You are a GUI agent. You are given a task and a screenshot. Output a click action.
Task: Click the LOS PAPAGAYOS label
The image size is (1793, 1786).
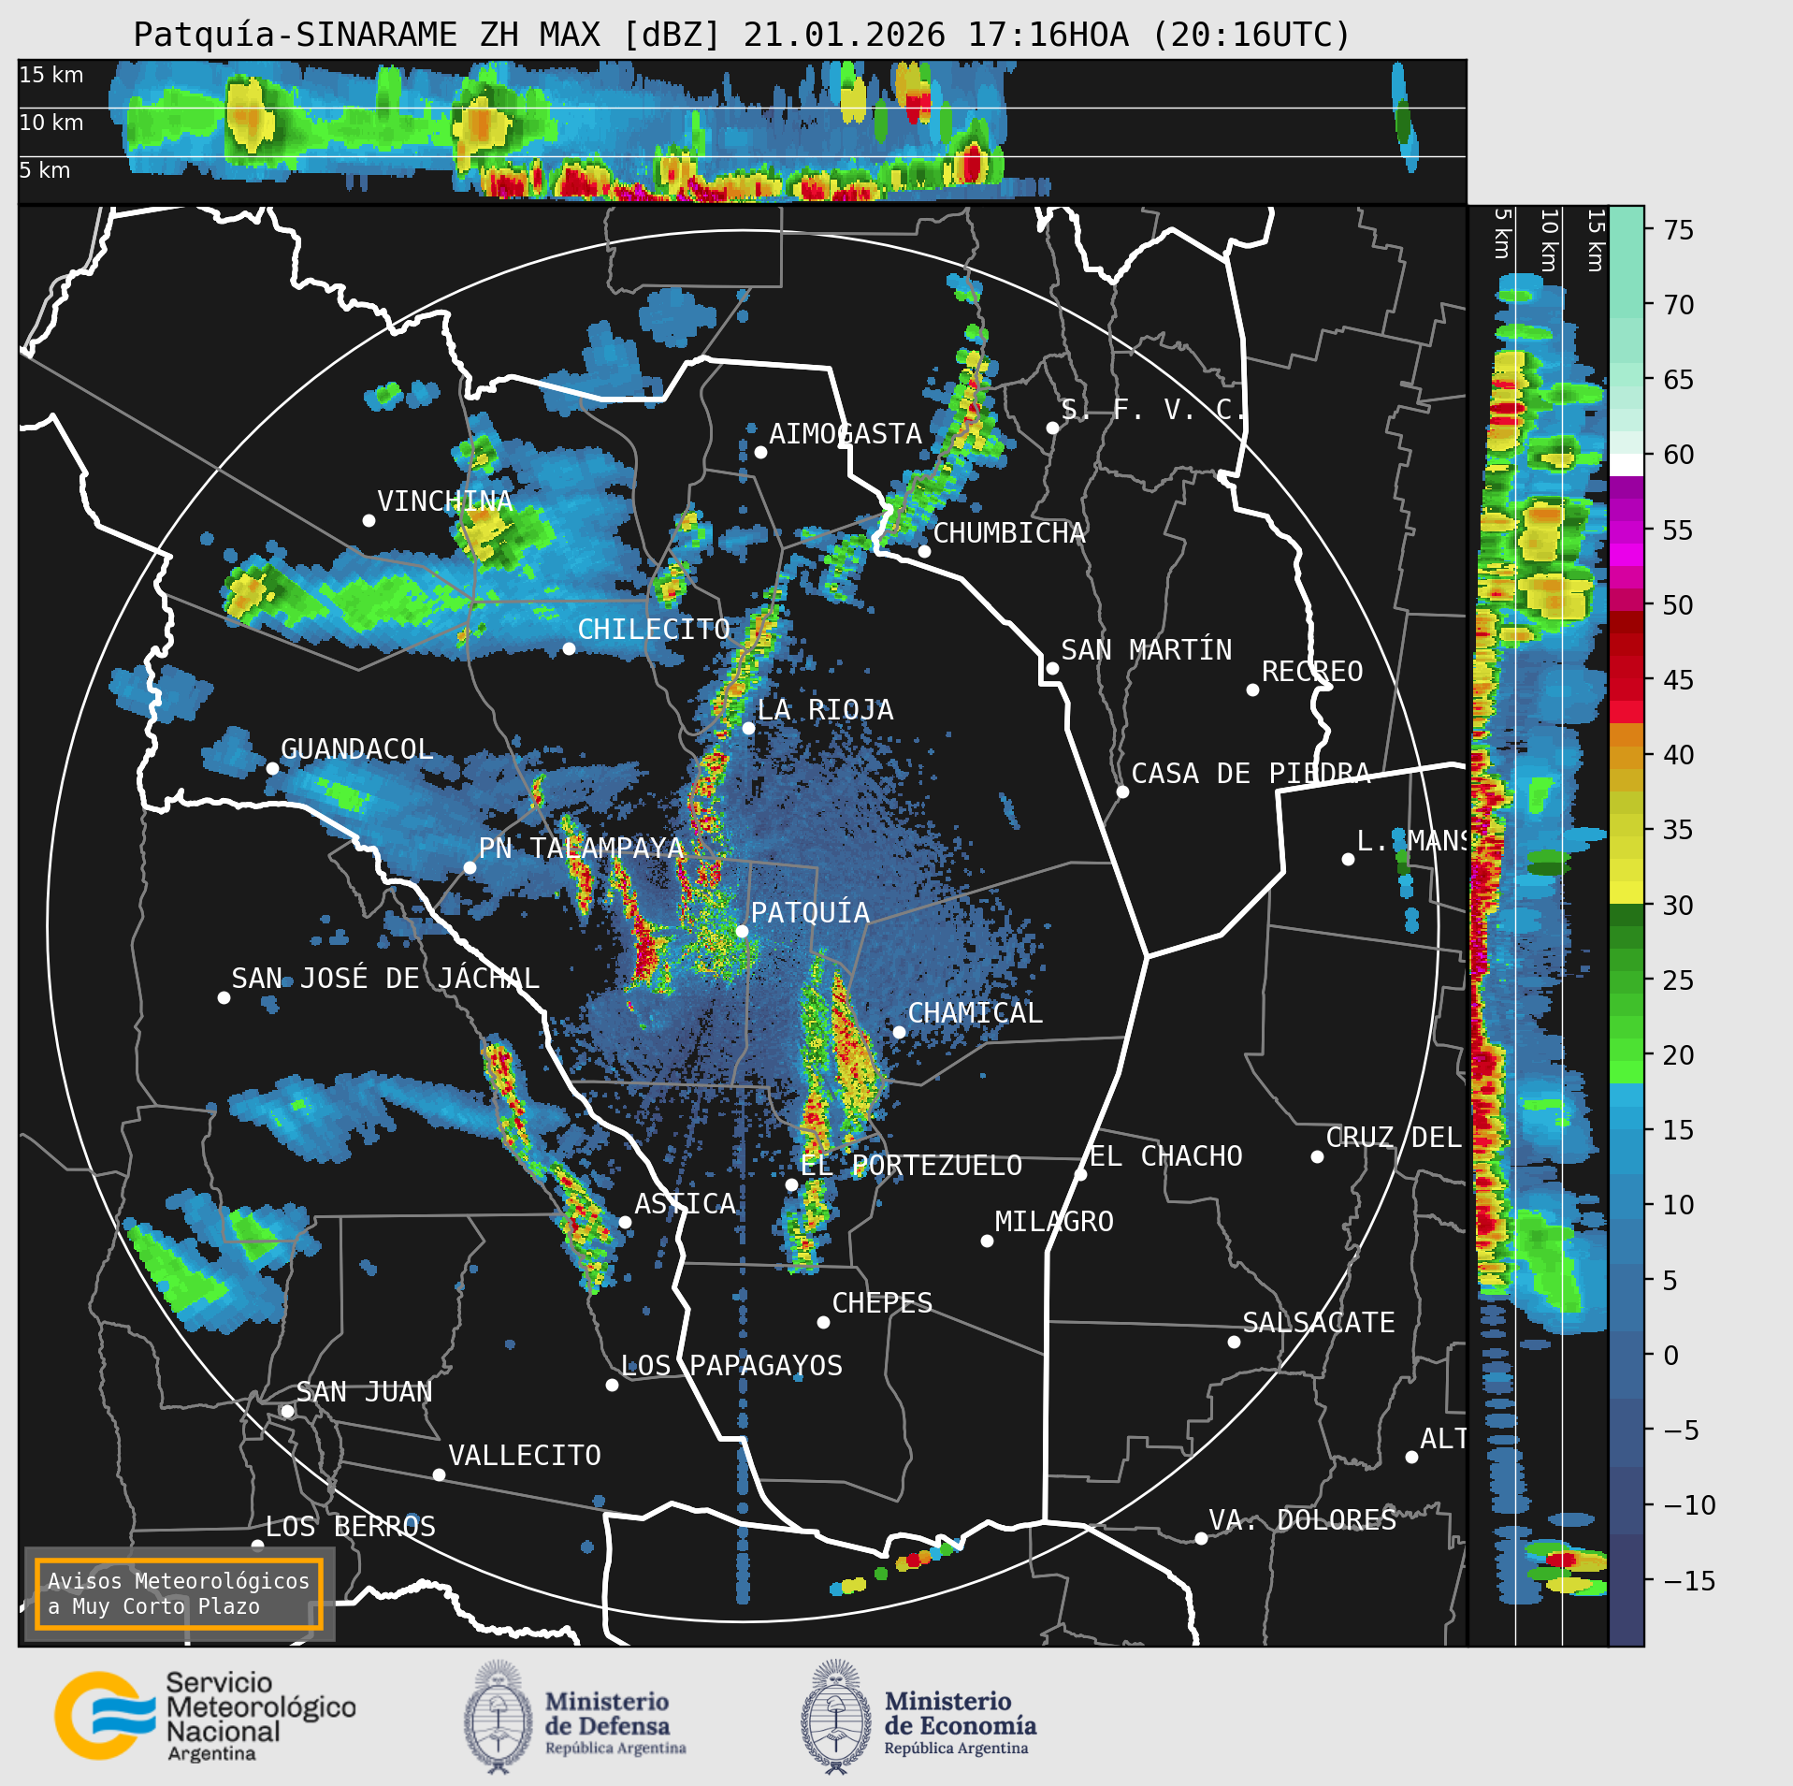click(731, 1366)
